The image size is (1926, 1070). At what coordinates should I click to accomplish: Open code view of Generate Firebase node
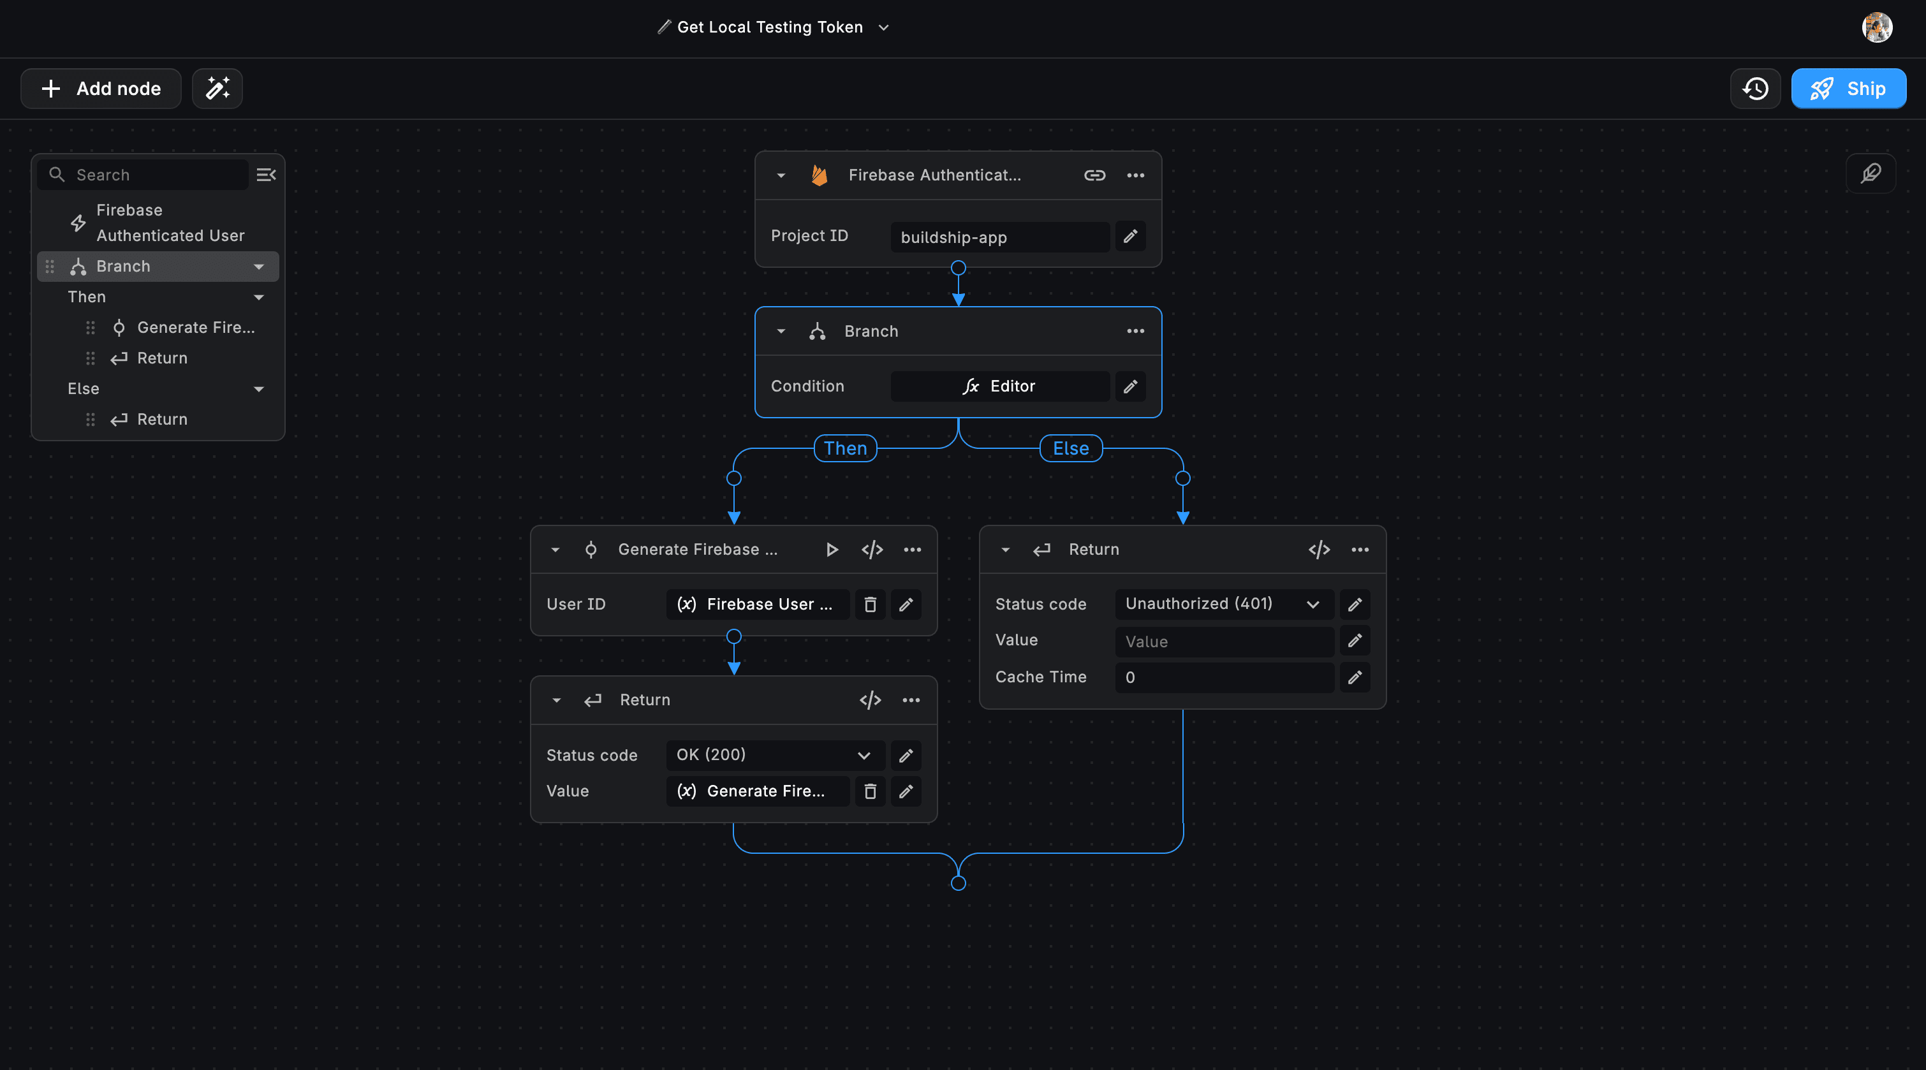(872, 550)
